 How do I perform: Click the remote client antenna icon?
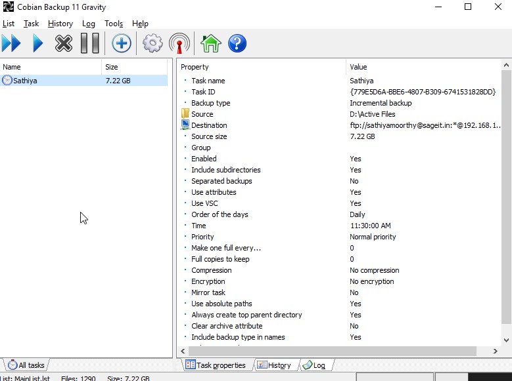179,44
